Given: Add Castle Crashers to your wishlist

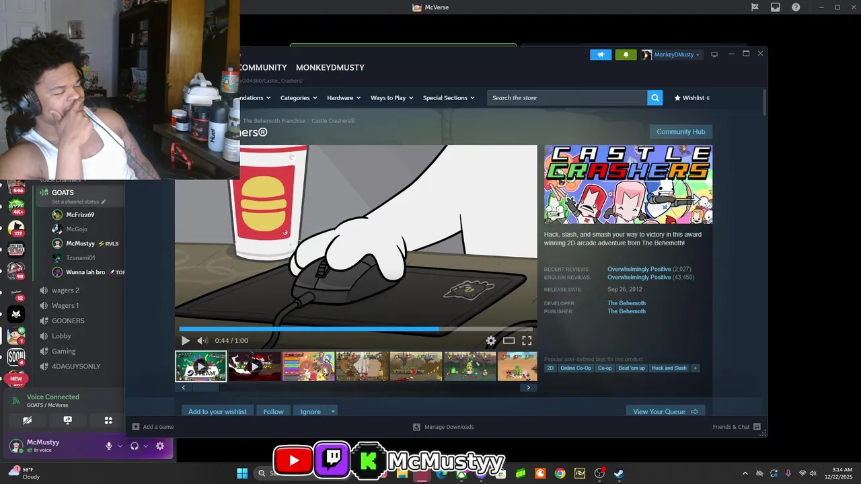Looking at the screenshot, I should pos(217,411).
